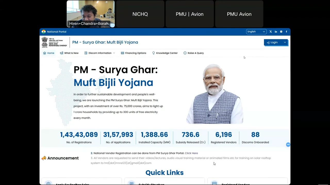Screen dimensions: 330x185
Task: Click the Announcement megaphone icon
Action: click(44, 158)
